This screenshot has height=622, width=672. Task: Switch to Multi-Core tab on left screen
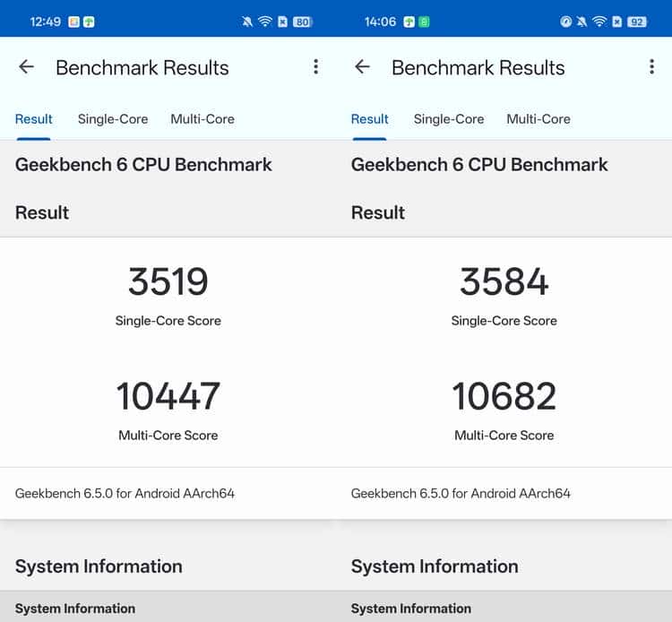pos(202,119)
